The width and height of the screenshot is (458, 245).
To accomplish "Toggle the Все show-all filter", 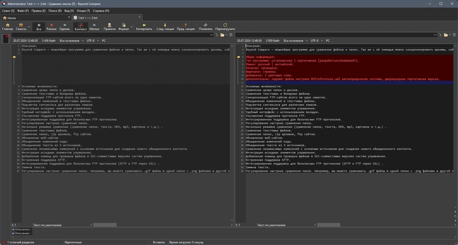I will tap(39, 27).
